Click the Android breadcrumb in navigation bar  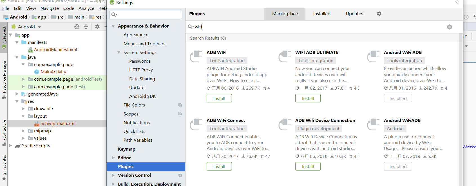point(18,17)
